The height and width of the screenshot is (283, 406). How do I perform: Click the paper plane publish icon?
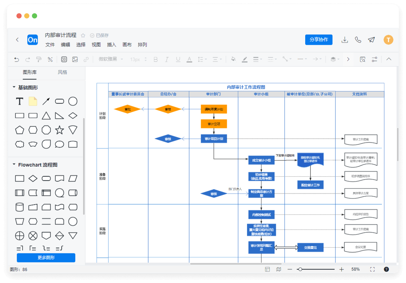point(371,40)
